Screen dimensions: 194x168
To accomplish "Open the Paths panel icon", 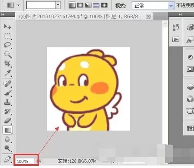I will (190, 111).
